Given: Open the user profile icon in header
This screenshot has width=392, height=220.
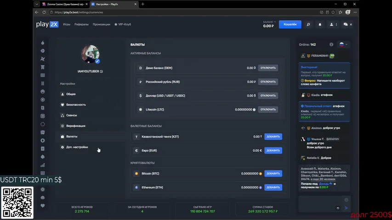Looking at the screenshot, I should (331, 24).
